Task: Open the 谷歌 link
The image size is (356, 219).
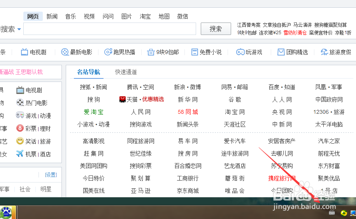Action: point(235,100)
